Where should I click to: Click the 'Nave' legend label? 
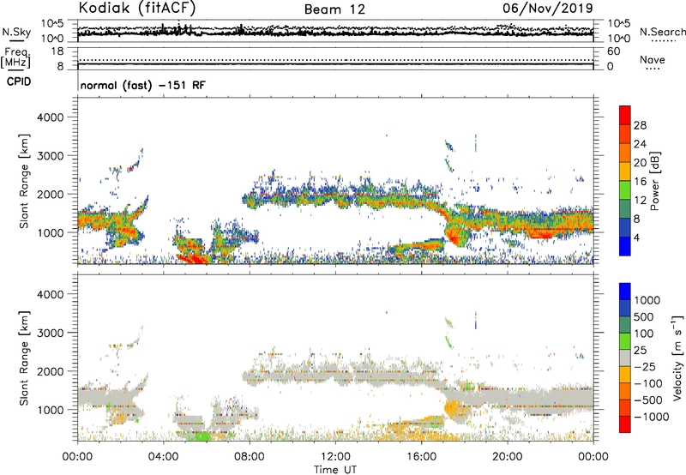tap(653, 59)
